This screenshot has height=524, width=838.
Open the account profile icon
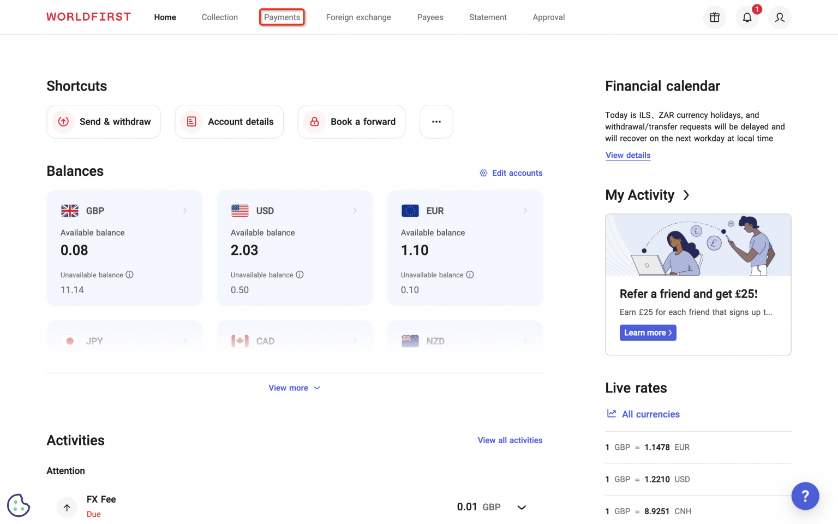[x=780, y=17]
